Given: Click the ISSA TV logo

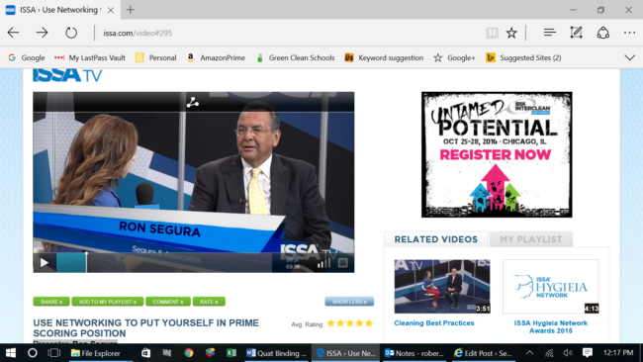Looking at the screenshot, I should pyautogui.click(x=67, y=75).
